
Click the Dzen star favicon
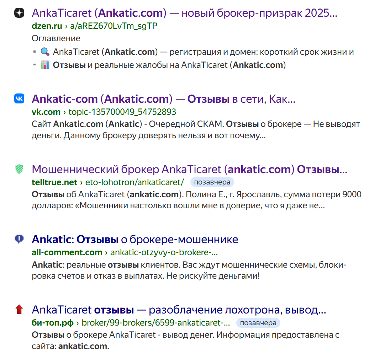(x=19, y=13)
